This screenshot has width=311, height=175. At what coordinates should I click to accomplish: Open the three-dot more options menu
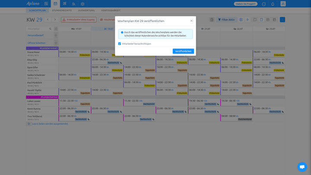[x=282, y=20]
